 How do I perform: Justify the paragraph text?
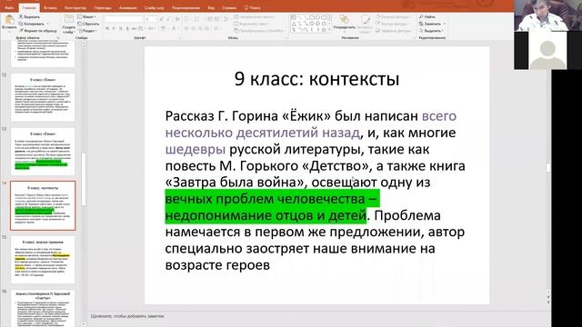(206, 28)
